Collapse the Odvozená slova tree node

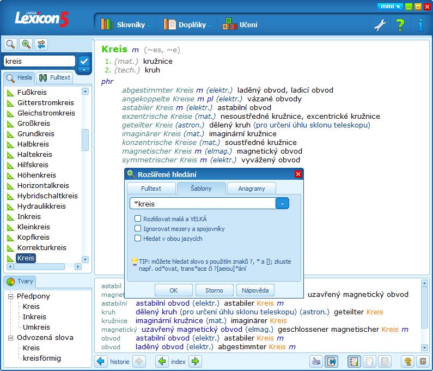10,338
